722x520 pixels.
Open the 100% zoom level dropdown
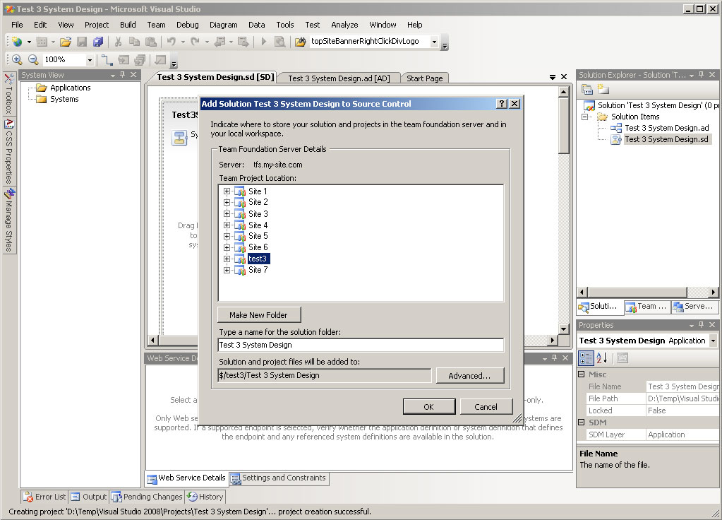coord(90,60)
